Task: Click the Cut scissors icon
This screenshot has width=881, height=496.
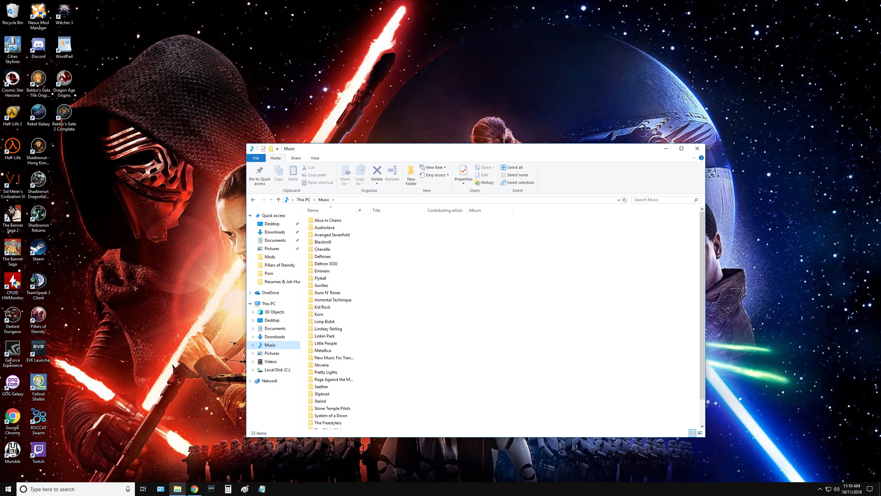Action: [x=304, y=167]
